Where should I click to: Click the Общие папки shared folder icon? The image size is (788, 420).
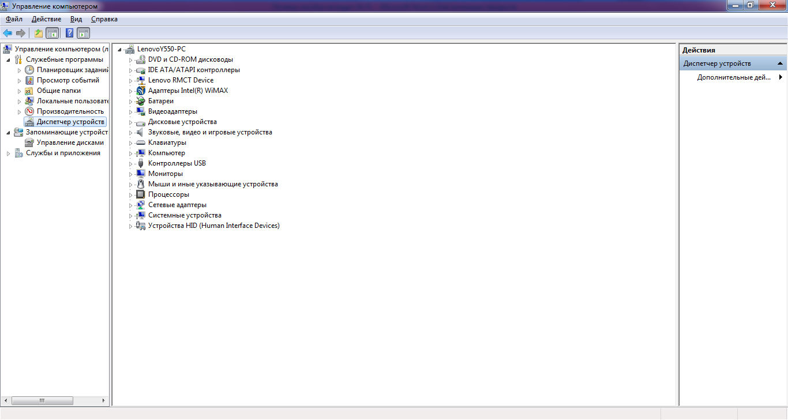29,91
